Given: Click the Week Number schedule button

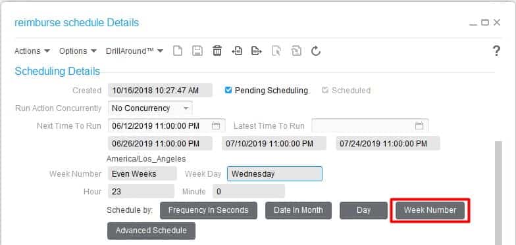Looking at the screenshot, I should pyautogui.click(x=430, y=210).
